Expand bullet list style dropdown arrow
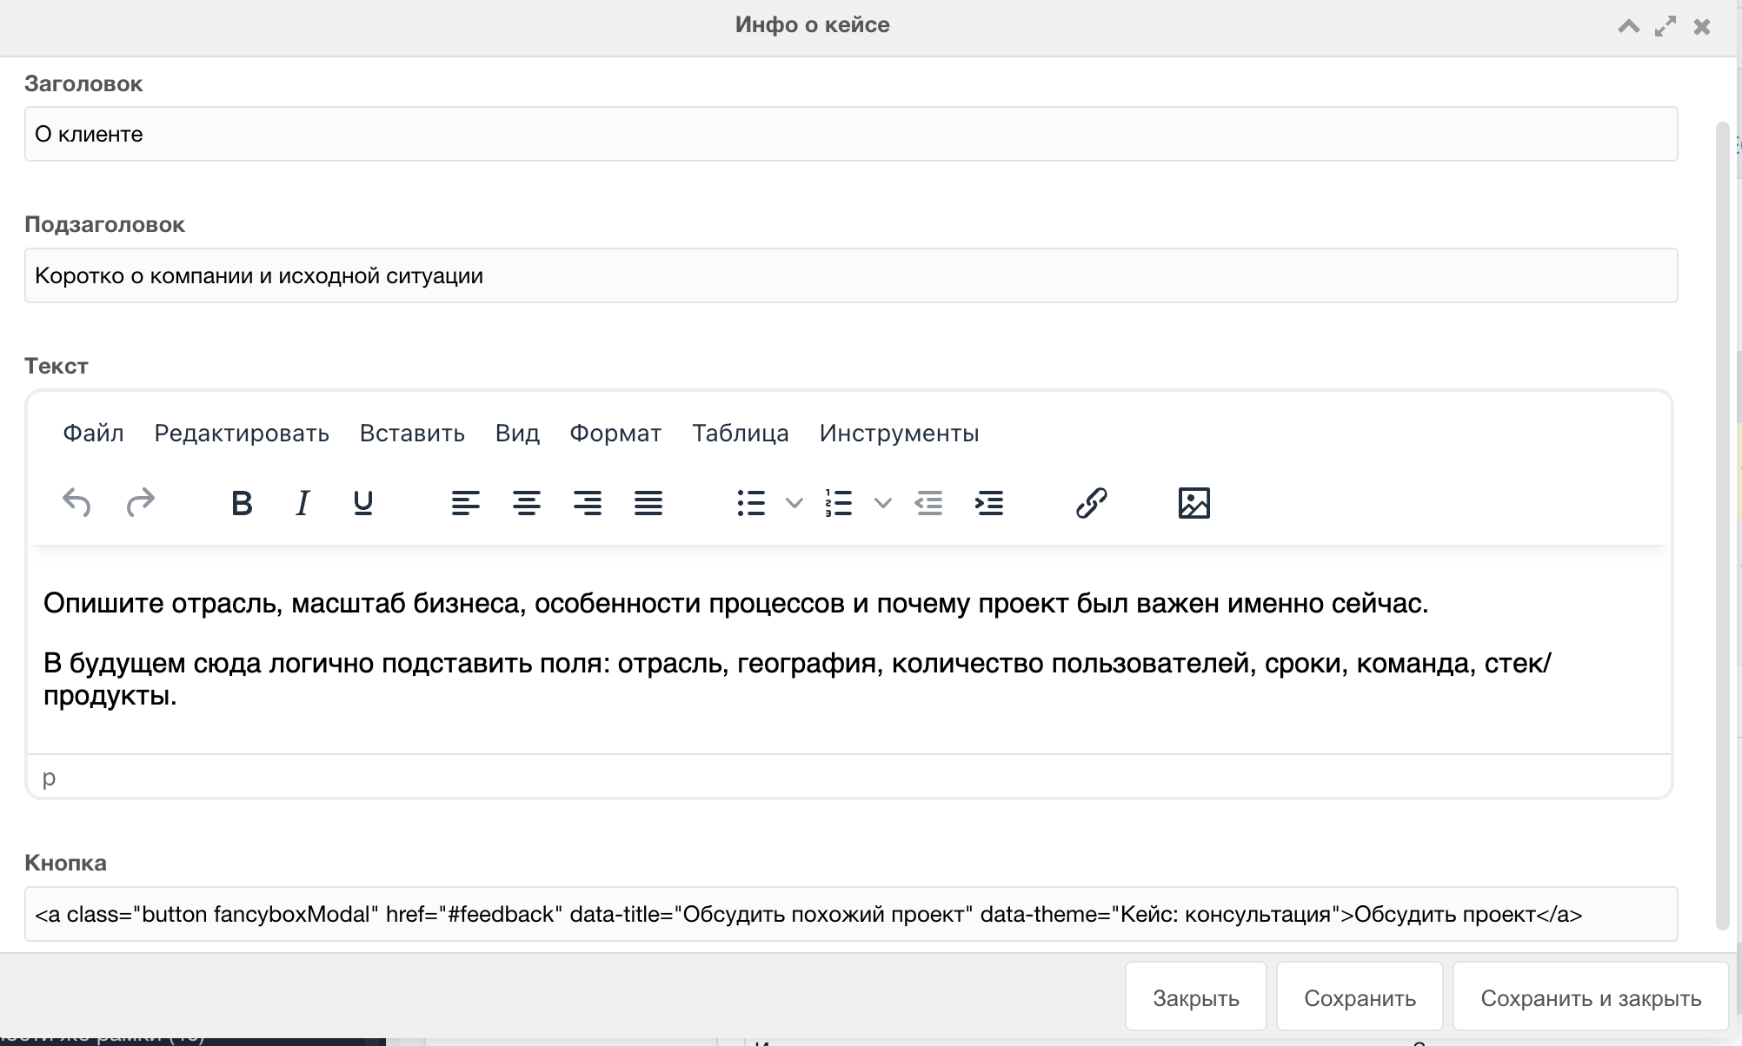1742x1046 pixels. pyautogui.click(x=794, y=502)
